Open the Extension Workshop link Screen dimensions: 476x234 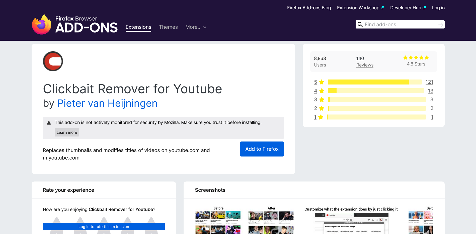tap(360, 8)
